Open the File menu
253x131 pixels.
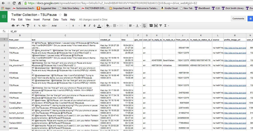click(x=13, y=19)
